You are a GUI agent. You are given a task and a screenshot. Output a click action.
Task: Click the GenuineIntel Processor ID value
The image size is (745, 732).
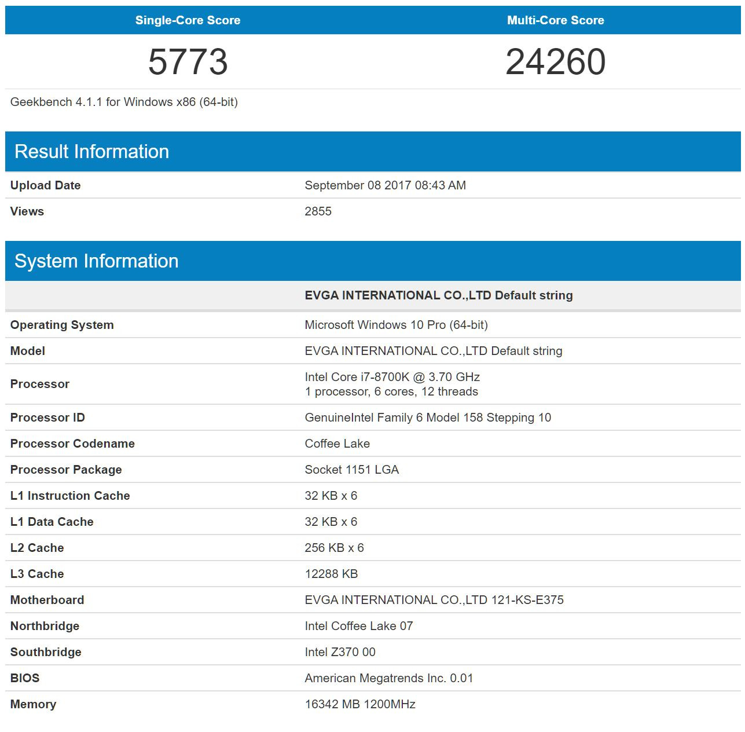[428, 418]
